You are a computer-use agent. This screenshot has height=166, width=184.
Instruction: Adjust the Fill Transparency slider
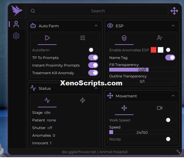pyautogui.click(x=142, y=70)
